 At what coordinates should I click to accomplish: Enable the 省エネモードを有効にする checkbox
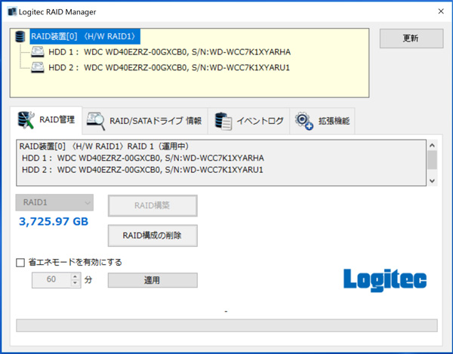(20, 263)
